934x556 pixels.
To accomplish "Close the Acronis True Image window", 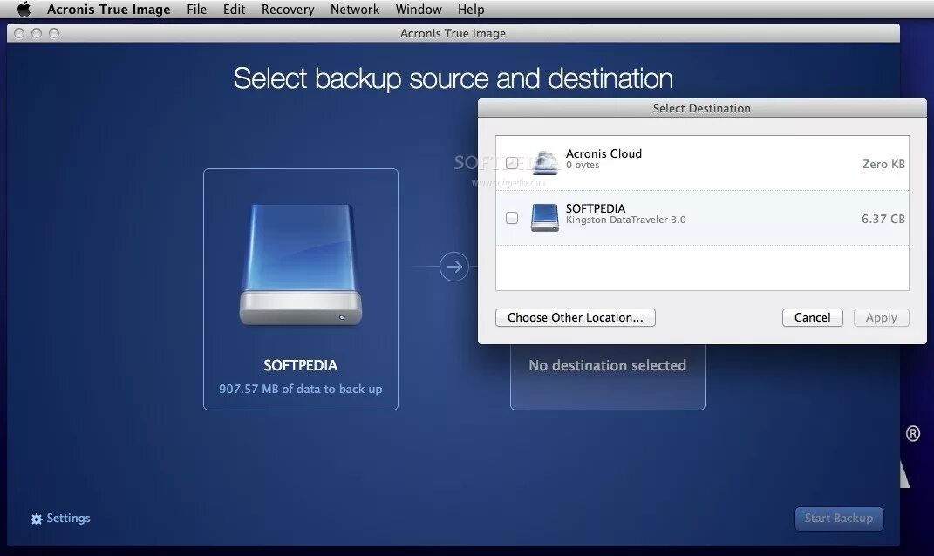I will tap(19, 33).
